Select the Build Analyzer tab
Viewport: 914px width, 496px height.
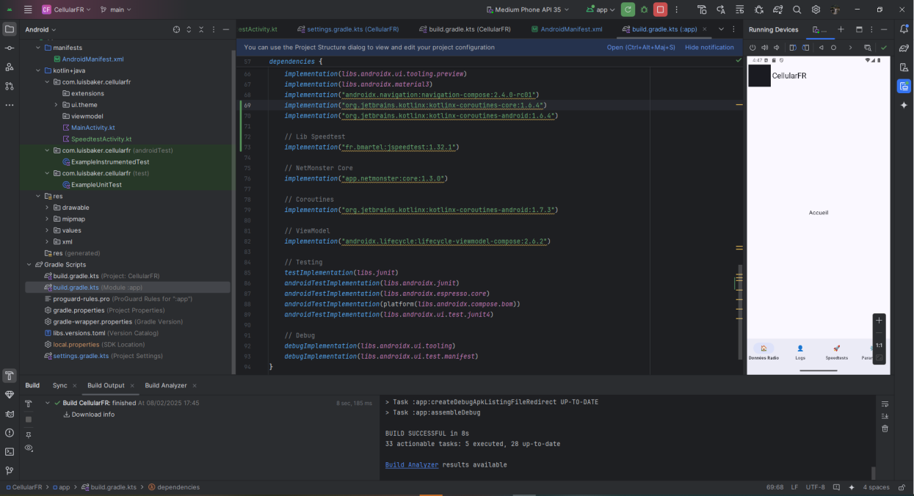pos(166,385)
